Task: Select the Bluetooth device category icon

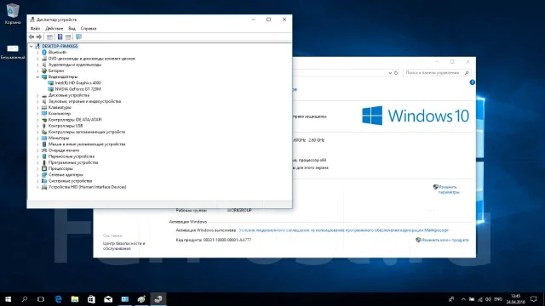Action: click(44, 53)
